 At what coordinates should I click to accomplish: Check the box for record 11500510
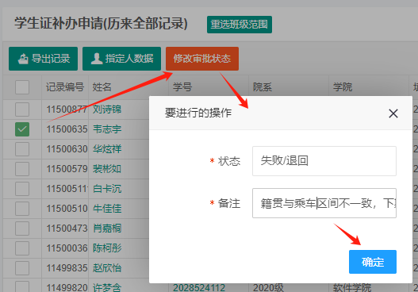pos(22,208)
